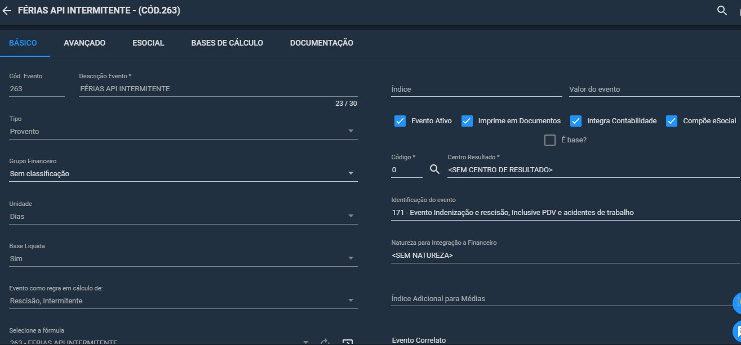The width and height of the screenshot is (741, 345).
Task: Uncheck Imprime em Documentos
Action: [467, 121]
